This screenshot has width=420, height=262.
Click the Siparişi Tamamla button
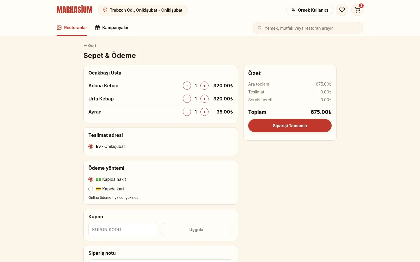pyautogui.click(x=290, y=126)
